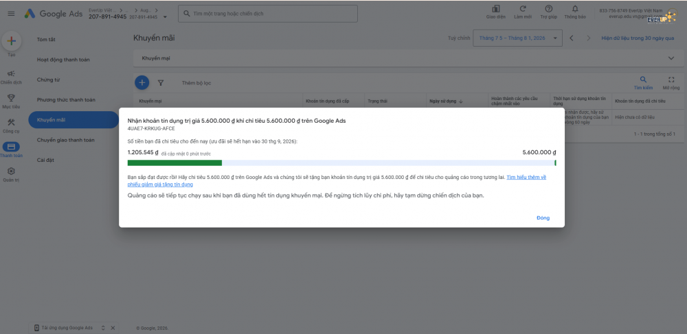The image size is (687, 334).
Task: Expand the app banner up-down arrows
Action: 103,328
